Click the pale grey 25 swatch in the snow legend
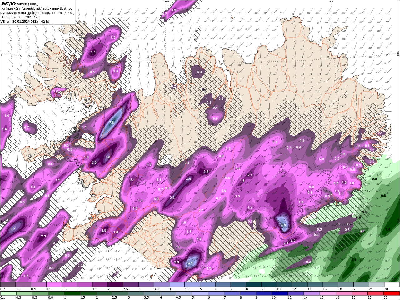Viewport: 400px width, 300px height. 376,285
